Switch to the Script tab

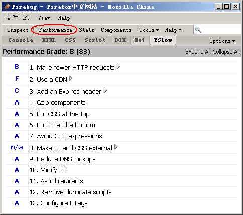pos(95,40)
